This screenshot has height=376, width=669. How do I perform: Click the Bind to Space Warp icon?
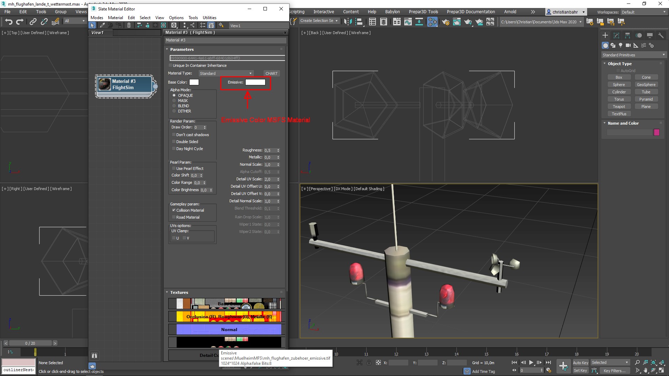coord(55,22)
